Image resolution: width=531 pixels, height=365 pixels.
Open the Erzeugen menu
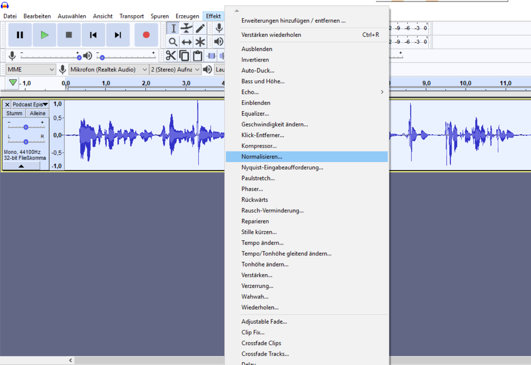(187, 16)
